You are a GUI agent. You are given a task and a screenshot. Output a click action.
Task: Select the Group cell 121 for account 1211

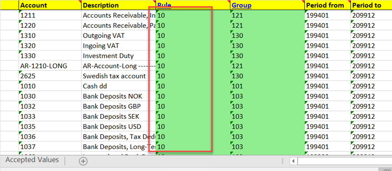(x=267, y=15)
